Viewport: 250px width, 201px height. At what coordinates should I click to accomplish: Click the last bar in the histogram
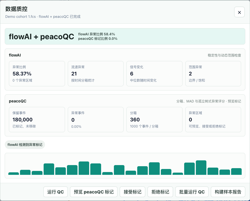click(x=236, y=171)
